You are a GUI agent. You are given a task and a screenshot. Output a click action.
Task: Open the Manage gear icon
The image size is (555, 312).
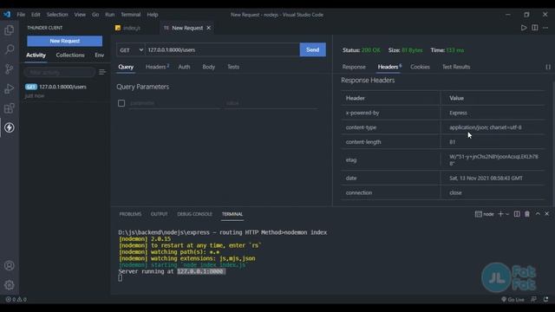click(10, 285)
